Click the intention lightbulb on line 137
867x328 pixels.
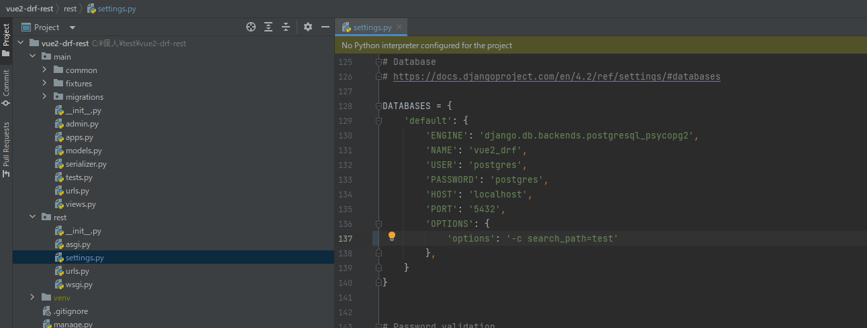[392, 236]
